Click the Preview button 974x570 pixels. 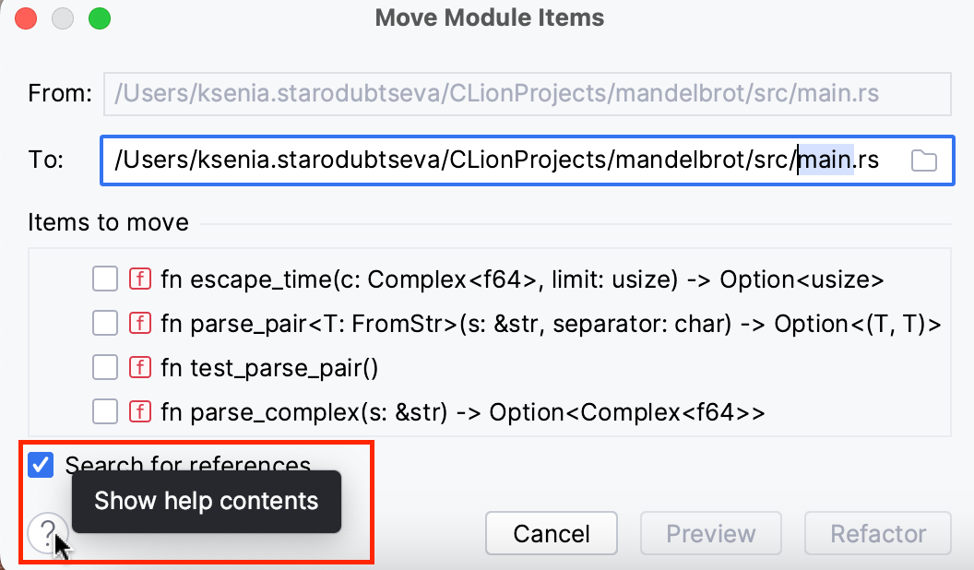(x=710, y=533)
